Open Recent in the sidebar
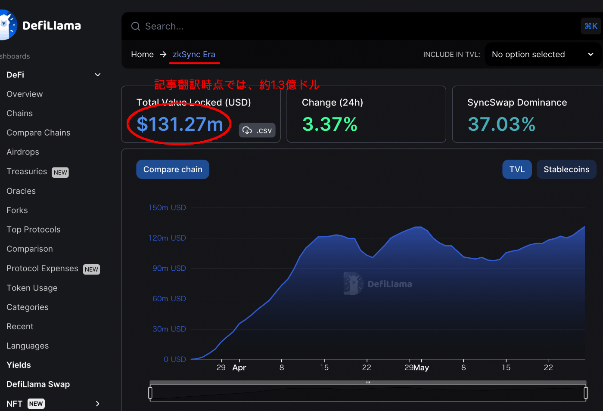The width and height of the screenshot is (603, 411). 20,327
